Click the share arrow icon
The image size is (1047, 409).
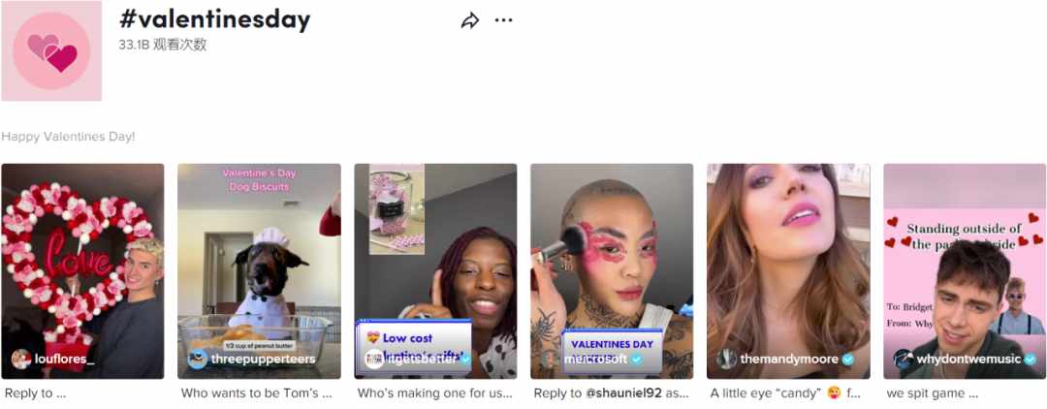pyautogui.click(x=470, y=20)
